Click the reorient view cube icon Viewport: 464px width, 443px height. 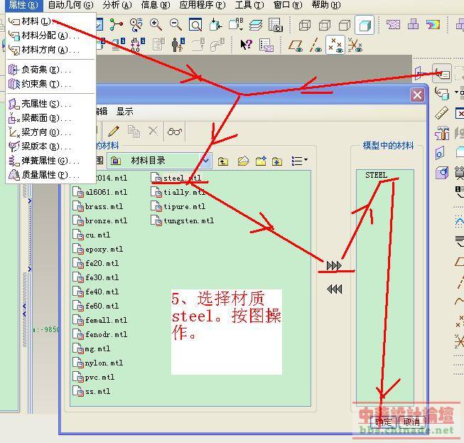click(x=215, y=25)
